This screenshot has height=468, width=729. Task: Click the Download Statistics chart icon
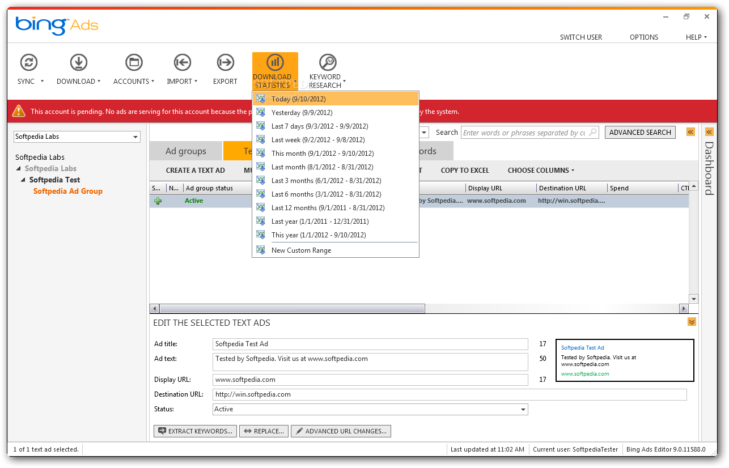pyautogui.click(x=275, y=62)
